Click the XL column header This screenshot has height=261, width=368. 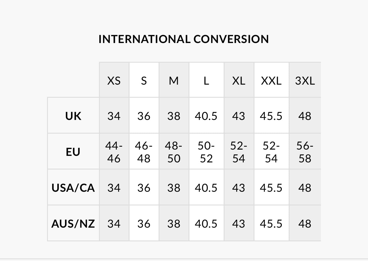pos(239,81)
